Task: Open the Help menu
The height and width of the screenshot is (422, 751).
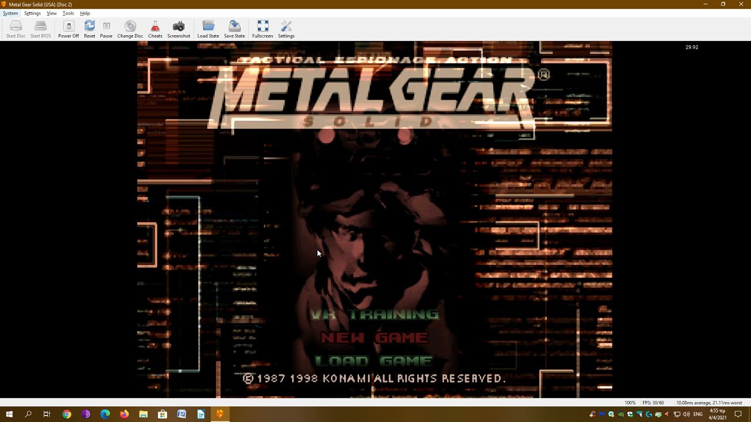Action: pos(85,13)
